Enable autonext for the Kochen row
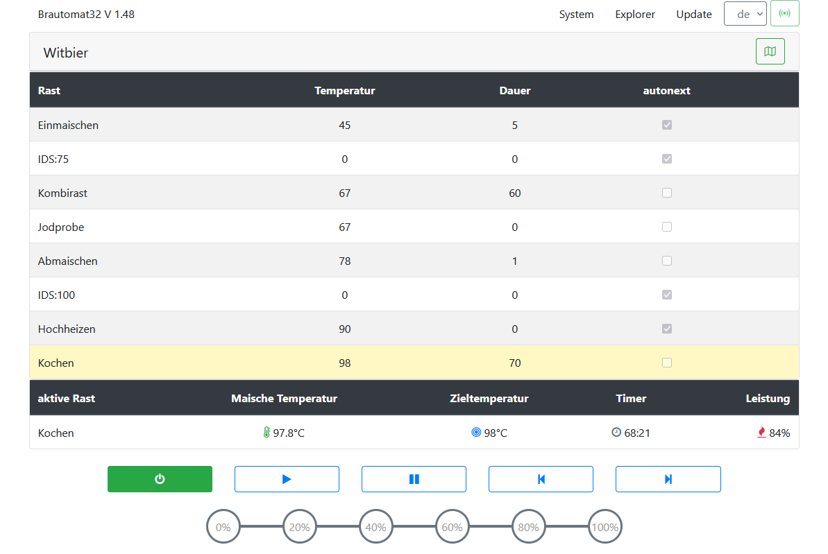 tap(667, 363)
